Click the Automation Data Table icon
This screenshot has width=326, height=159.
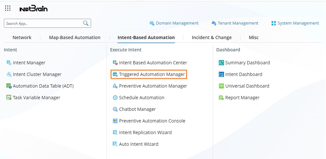point(9,86)
